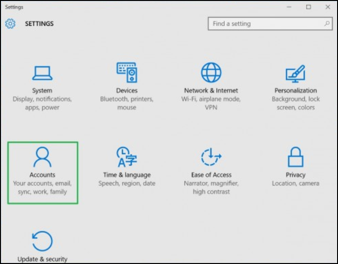Click the Settings gear icon in header

click(x=11, y=24)
